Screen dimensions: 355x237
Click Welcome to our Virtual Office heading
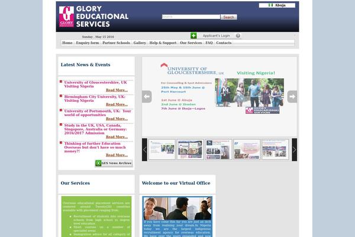tap(176, 183)
